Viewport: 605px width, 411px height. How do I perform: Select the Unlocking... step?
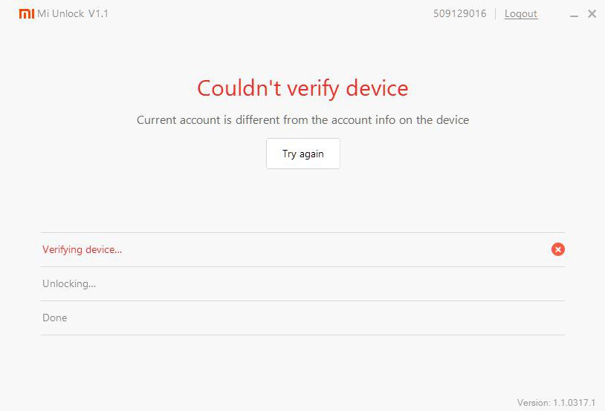point(69,283)
